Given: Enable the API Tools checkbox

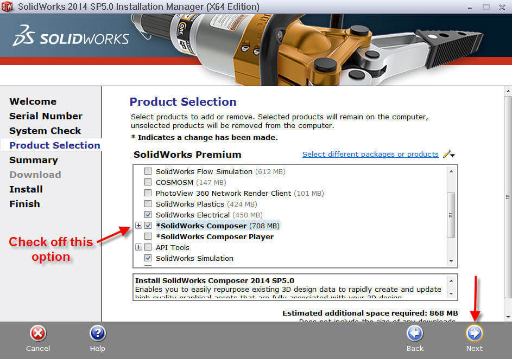Looking at the screenshot, I should (x=148, y=247).
